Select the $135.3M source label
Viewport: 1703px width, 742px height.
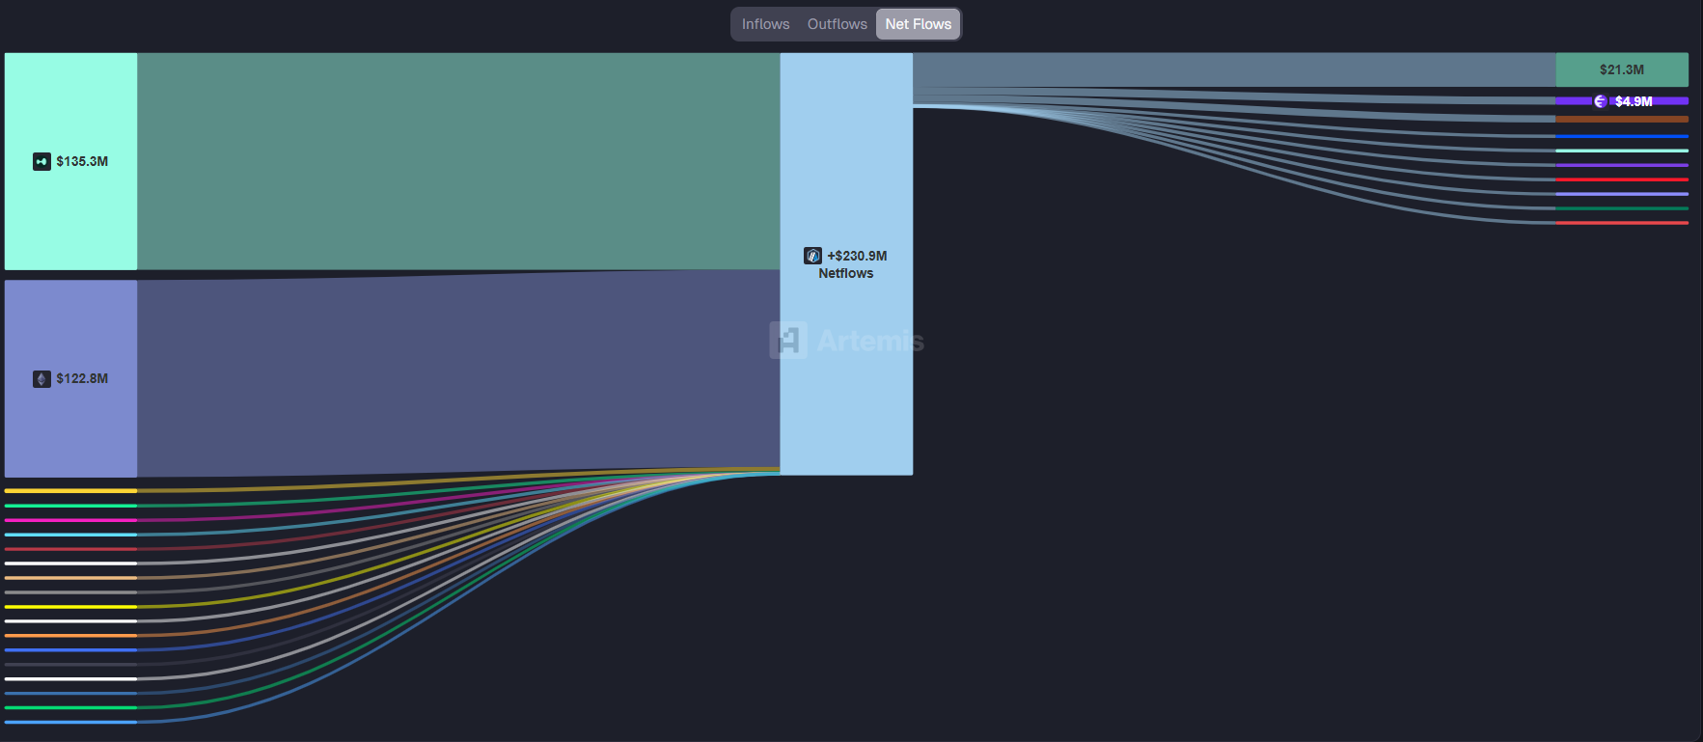click(x=82, y=161)
